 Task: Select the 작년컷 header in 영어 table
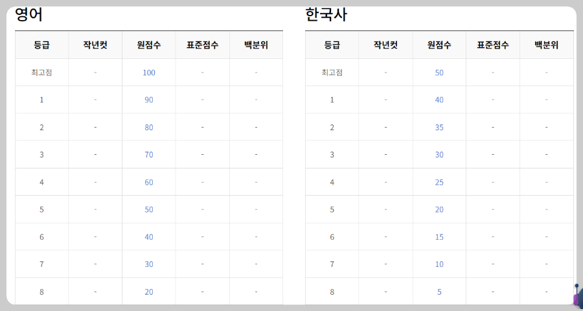point(95,45)
